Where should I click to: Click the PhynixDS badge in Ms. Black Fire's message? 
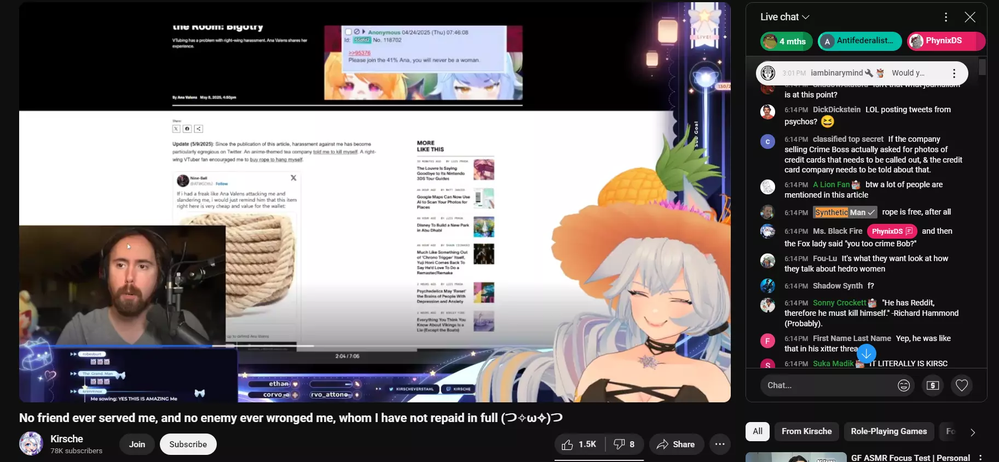tap(892, 232)
